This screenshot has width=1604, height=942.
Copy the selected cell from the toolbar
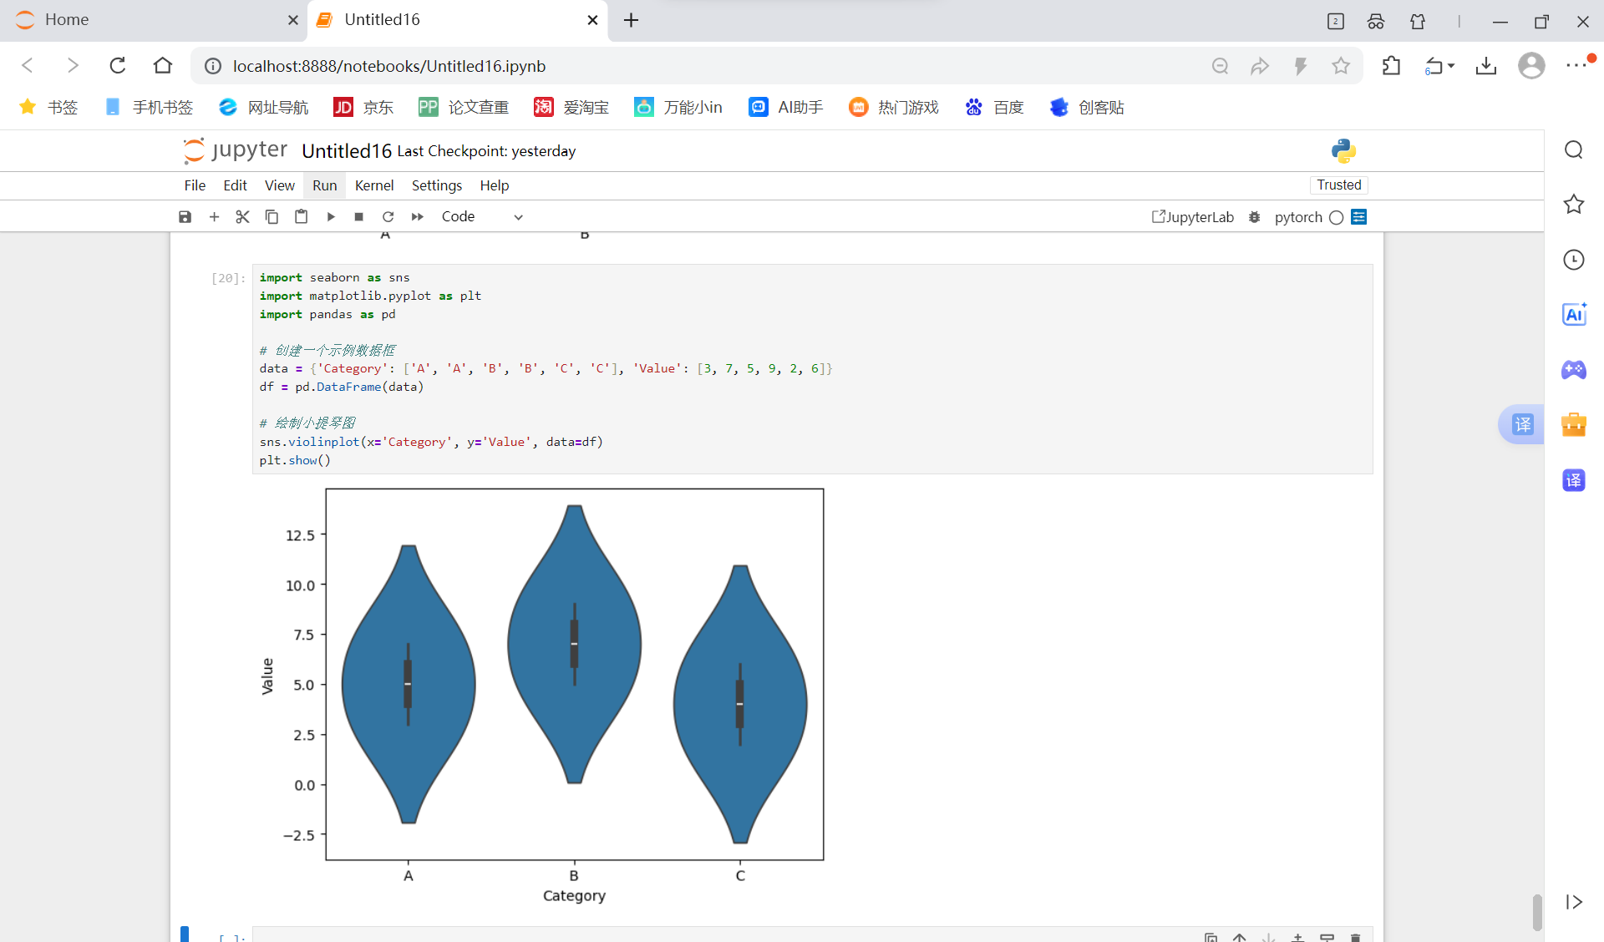click(x=272, y=217)
